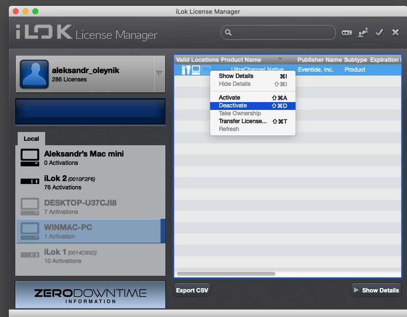Choose Deactivate in context menu

252,106
